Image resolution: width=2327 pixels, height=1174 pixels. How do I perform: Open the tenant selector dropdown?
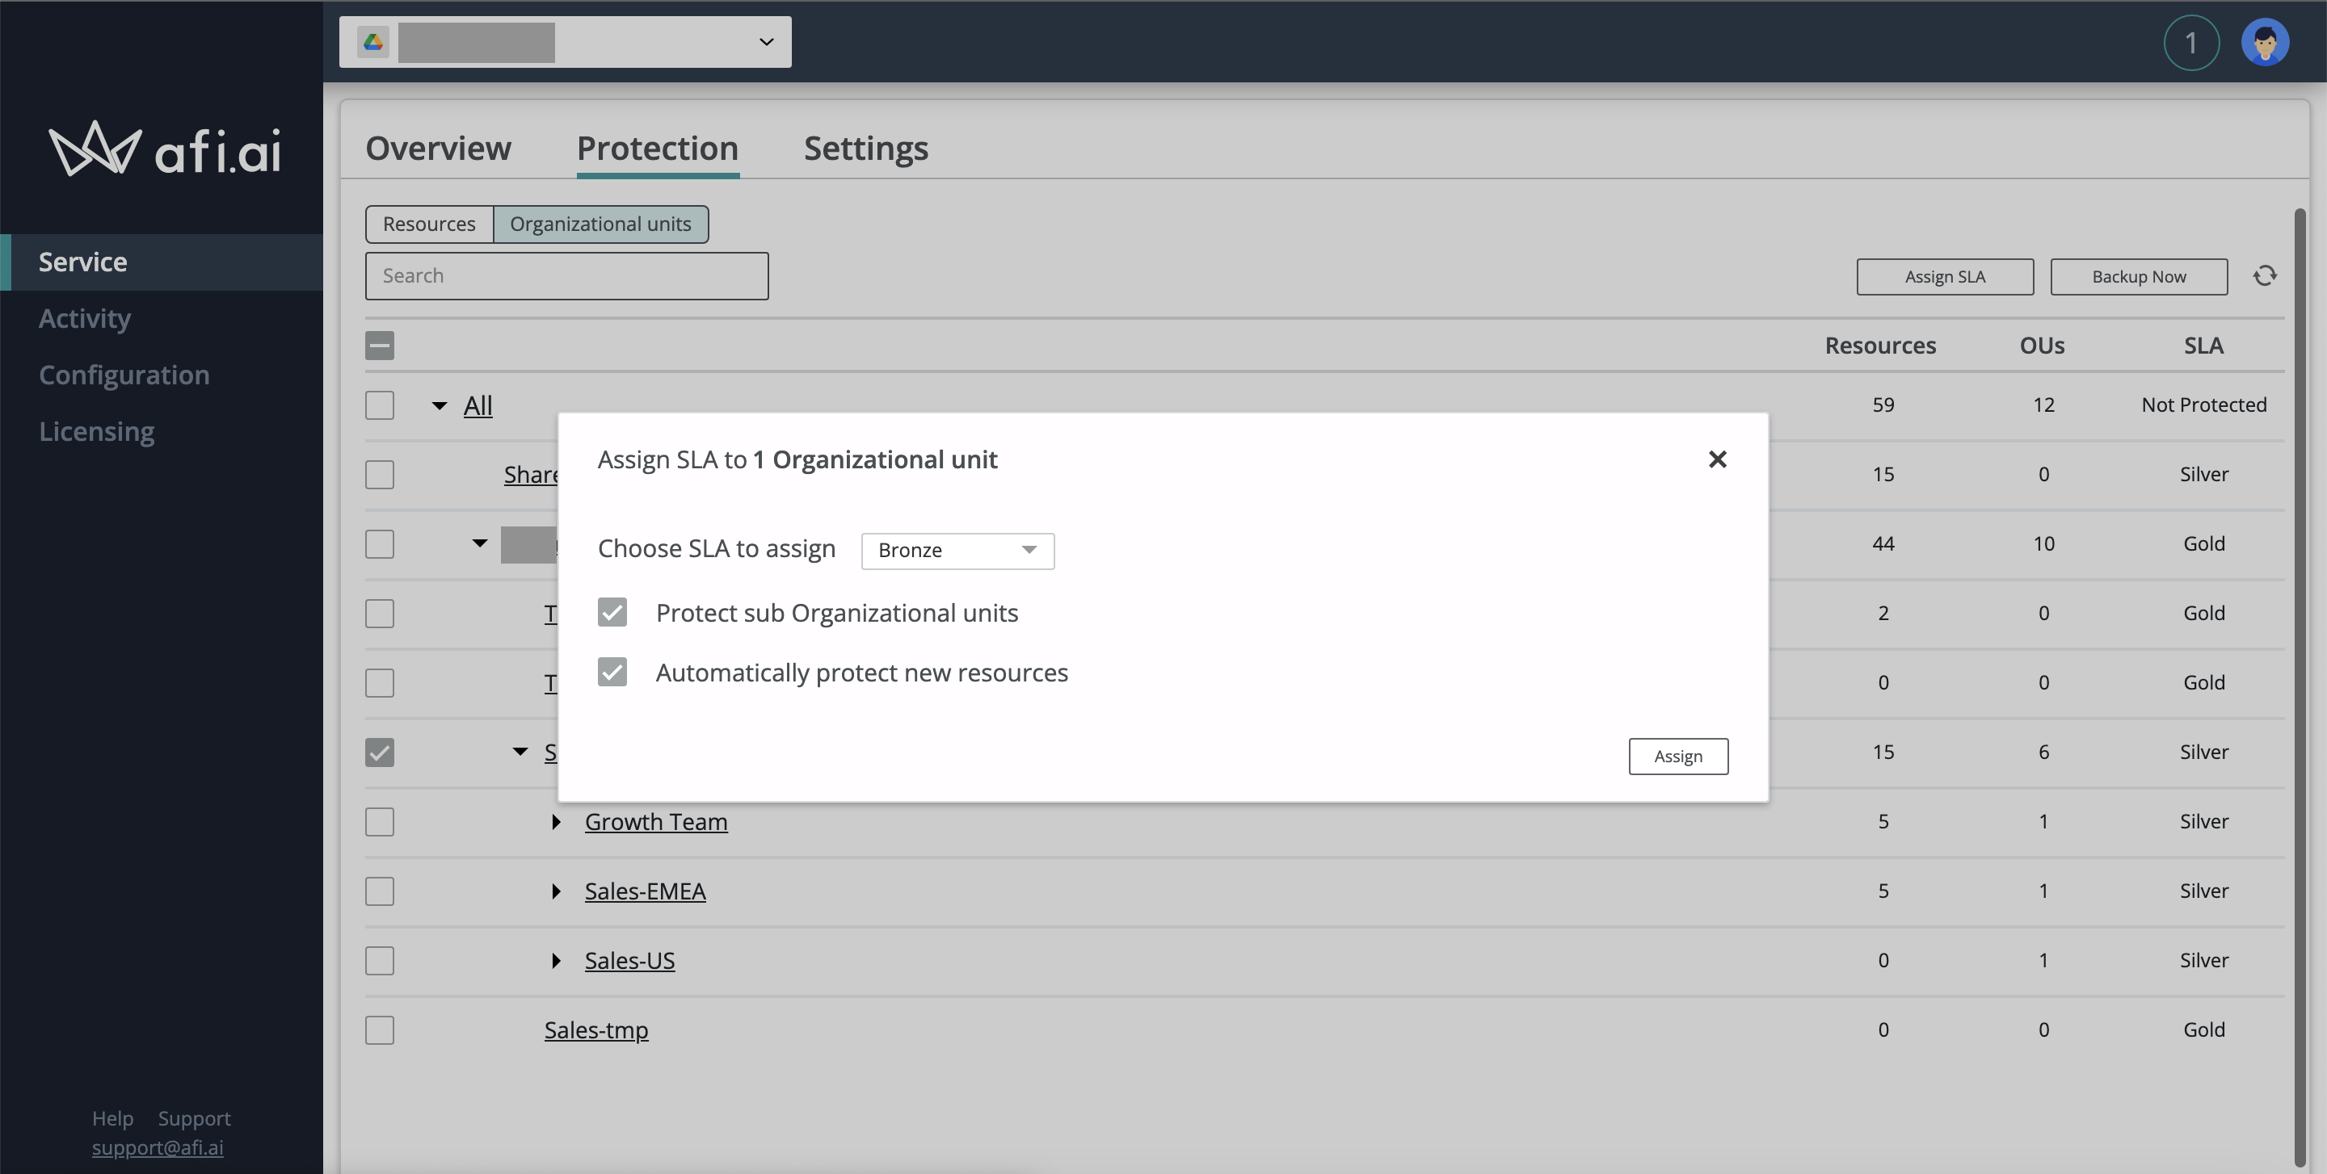pos(765,41)
